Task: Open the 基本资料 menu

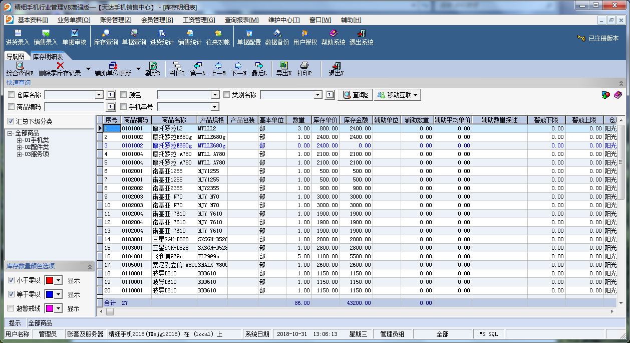Action: [33, 20]
